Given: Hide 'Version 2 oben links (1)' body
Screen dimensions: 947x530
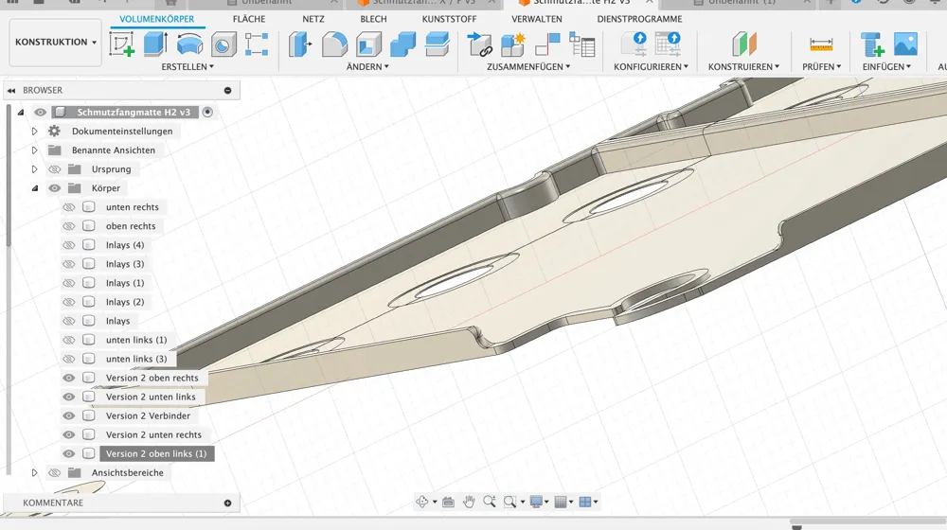Looking at the screenshot, I should [x=69, y=454].
